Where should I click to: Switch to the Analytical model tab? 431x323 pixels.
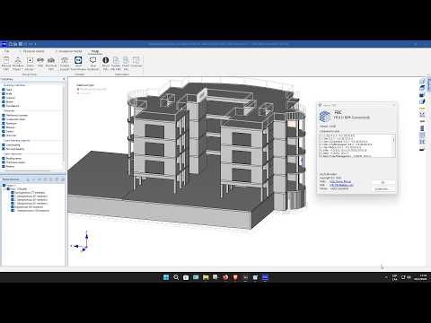point(70,51)
